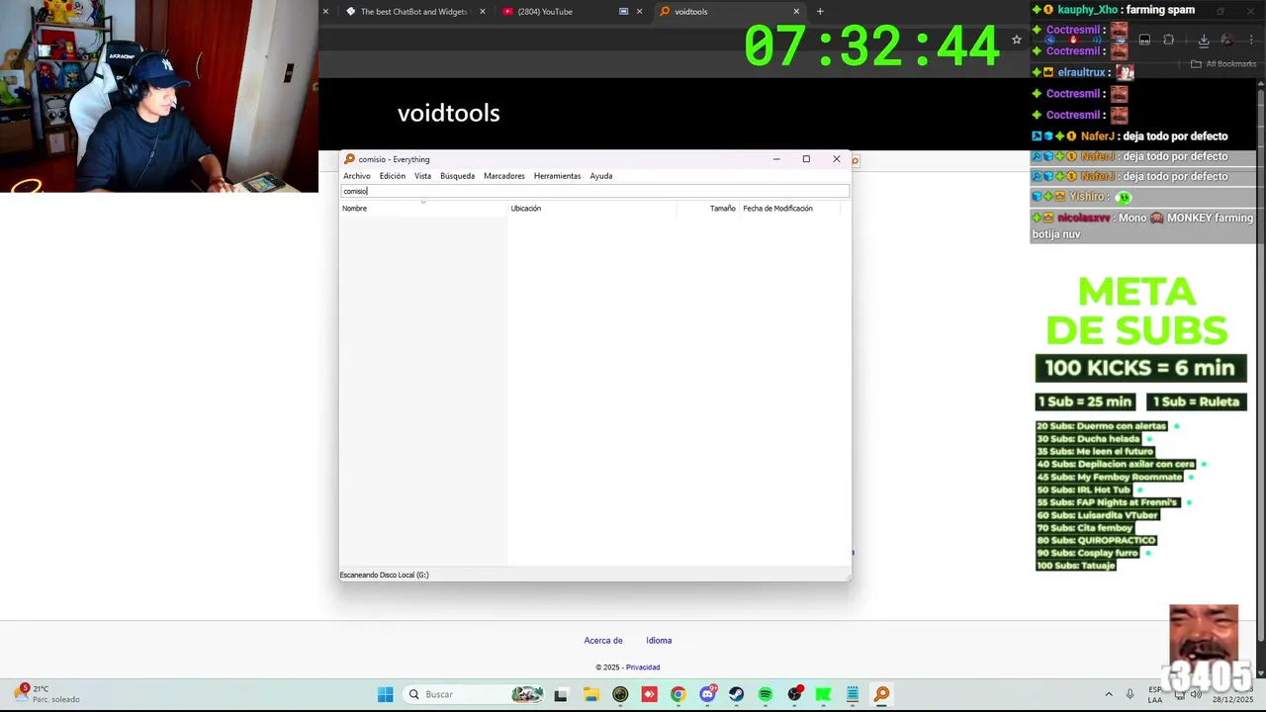Click the taskbar Buscar search field

point(475,694)
